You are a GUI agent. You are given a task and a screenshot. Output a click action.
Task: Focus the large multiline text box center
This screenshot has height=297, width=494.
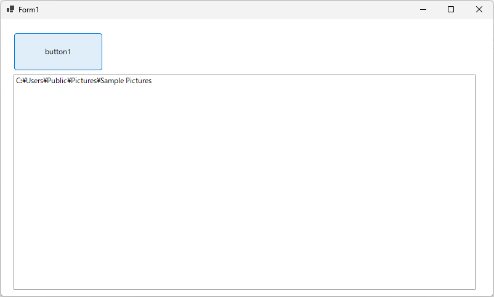[244, 182]
